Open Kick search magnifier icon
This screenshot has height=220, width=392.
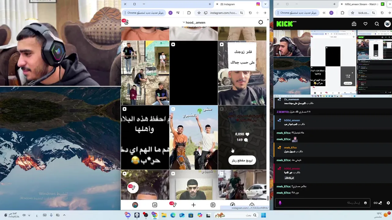(377, 24)
